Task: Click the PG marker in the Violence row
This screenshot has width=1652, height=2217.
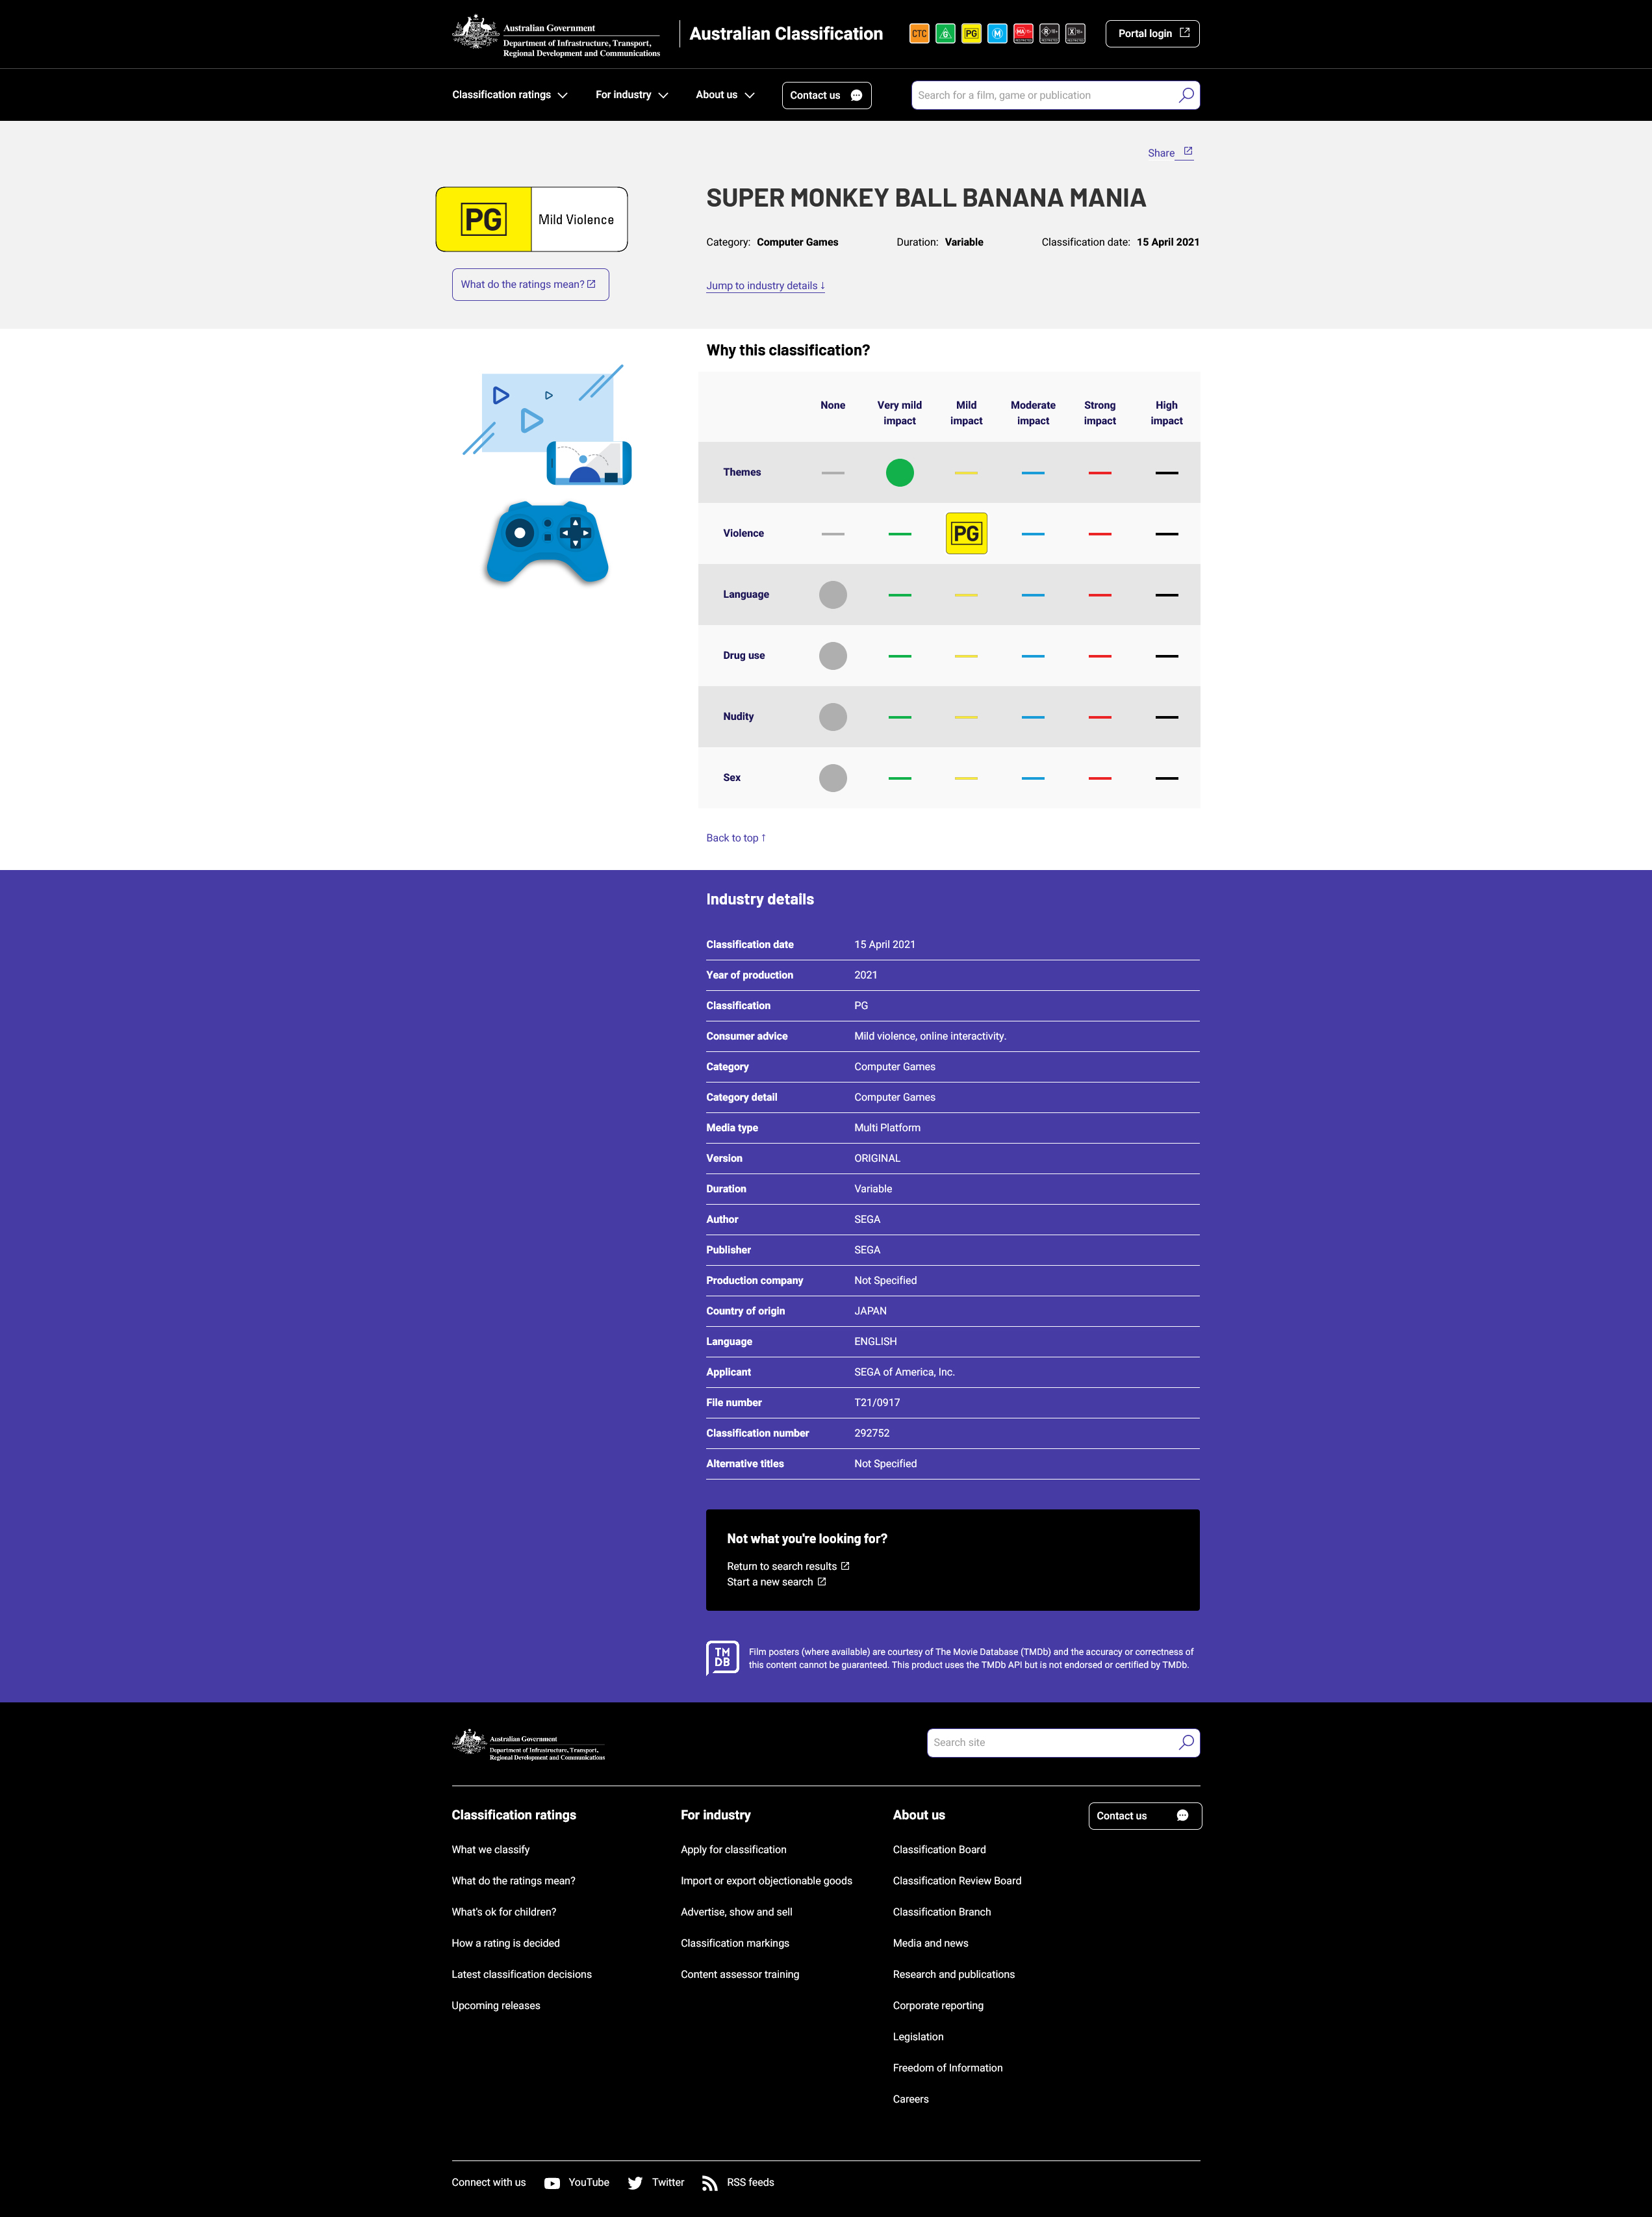Action: 966,533
